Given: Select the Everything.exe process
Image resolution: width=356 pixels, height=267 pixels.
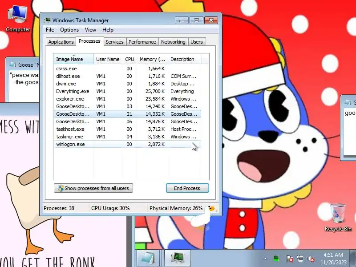Looking at the screenshot, I should point(127,91).
